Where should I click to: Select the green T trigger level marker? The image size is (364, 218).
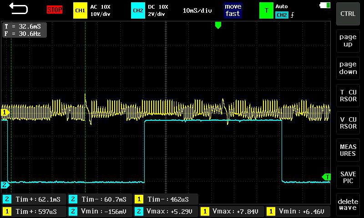click(326, 177)
